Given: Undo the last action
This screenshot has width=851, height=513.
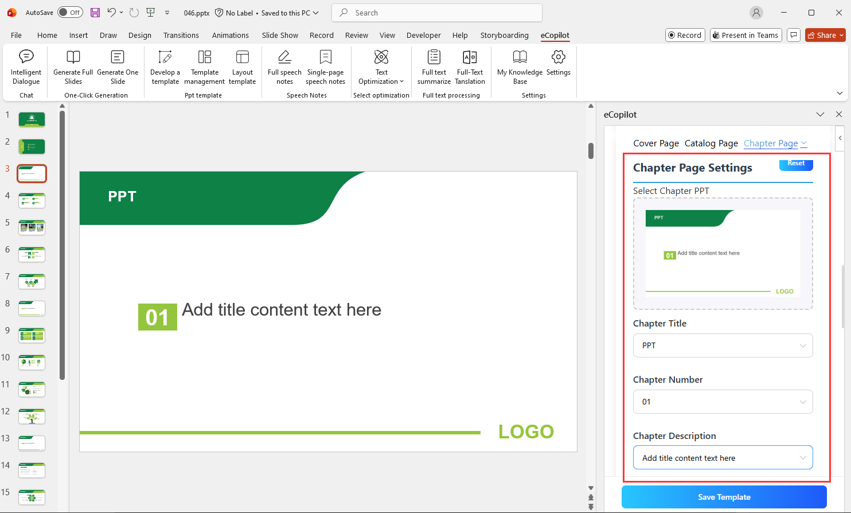Looking at the screenshot, I should tap(112, 13).
